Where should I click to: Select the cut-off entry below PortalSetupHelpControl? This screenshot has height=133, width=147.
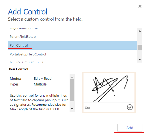[x=72, y=62]
